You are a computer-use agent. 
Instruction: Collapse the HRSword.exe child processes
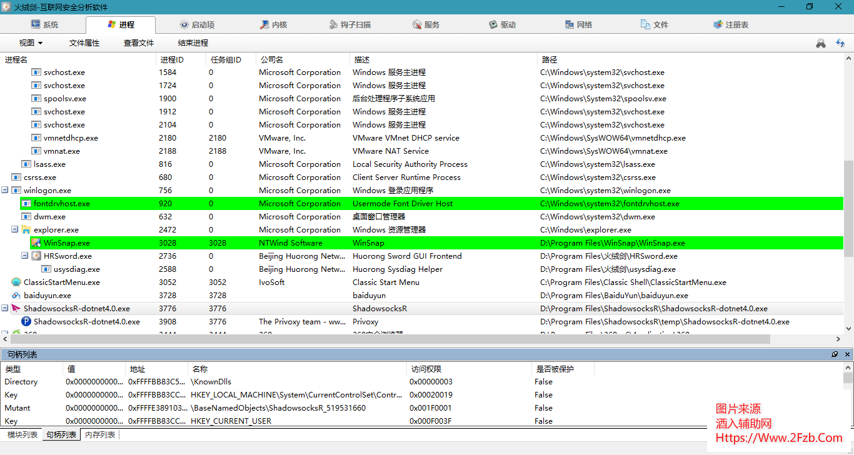tap(25, 256)
